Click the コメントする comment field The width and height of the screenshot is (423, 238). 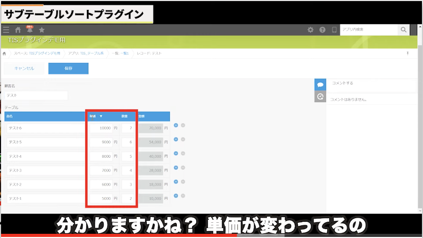pos(368,83)
